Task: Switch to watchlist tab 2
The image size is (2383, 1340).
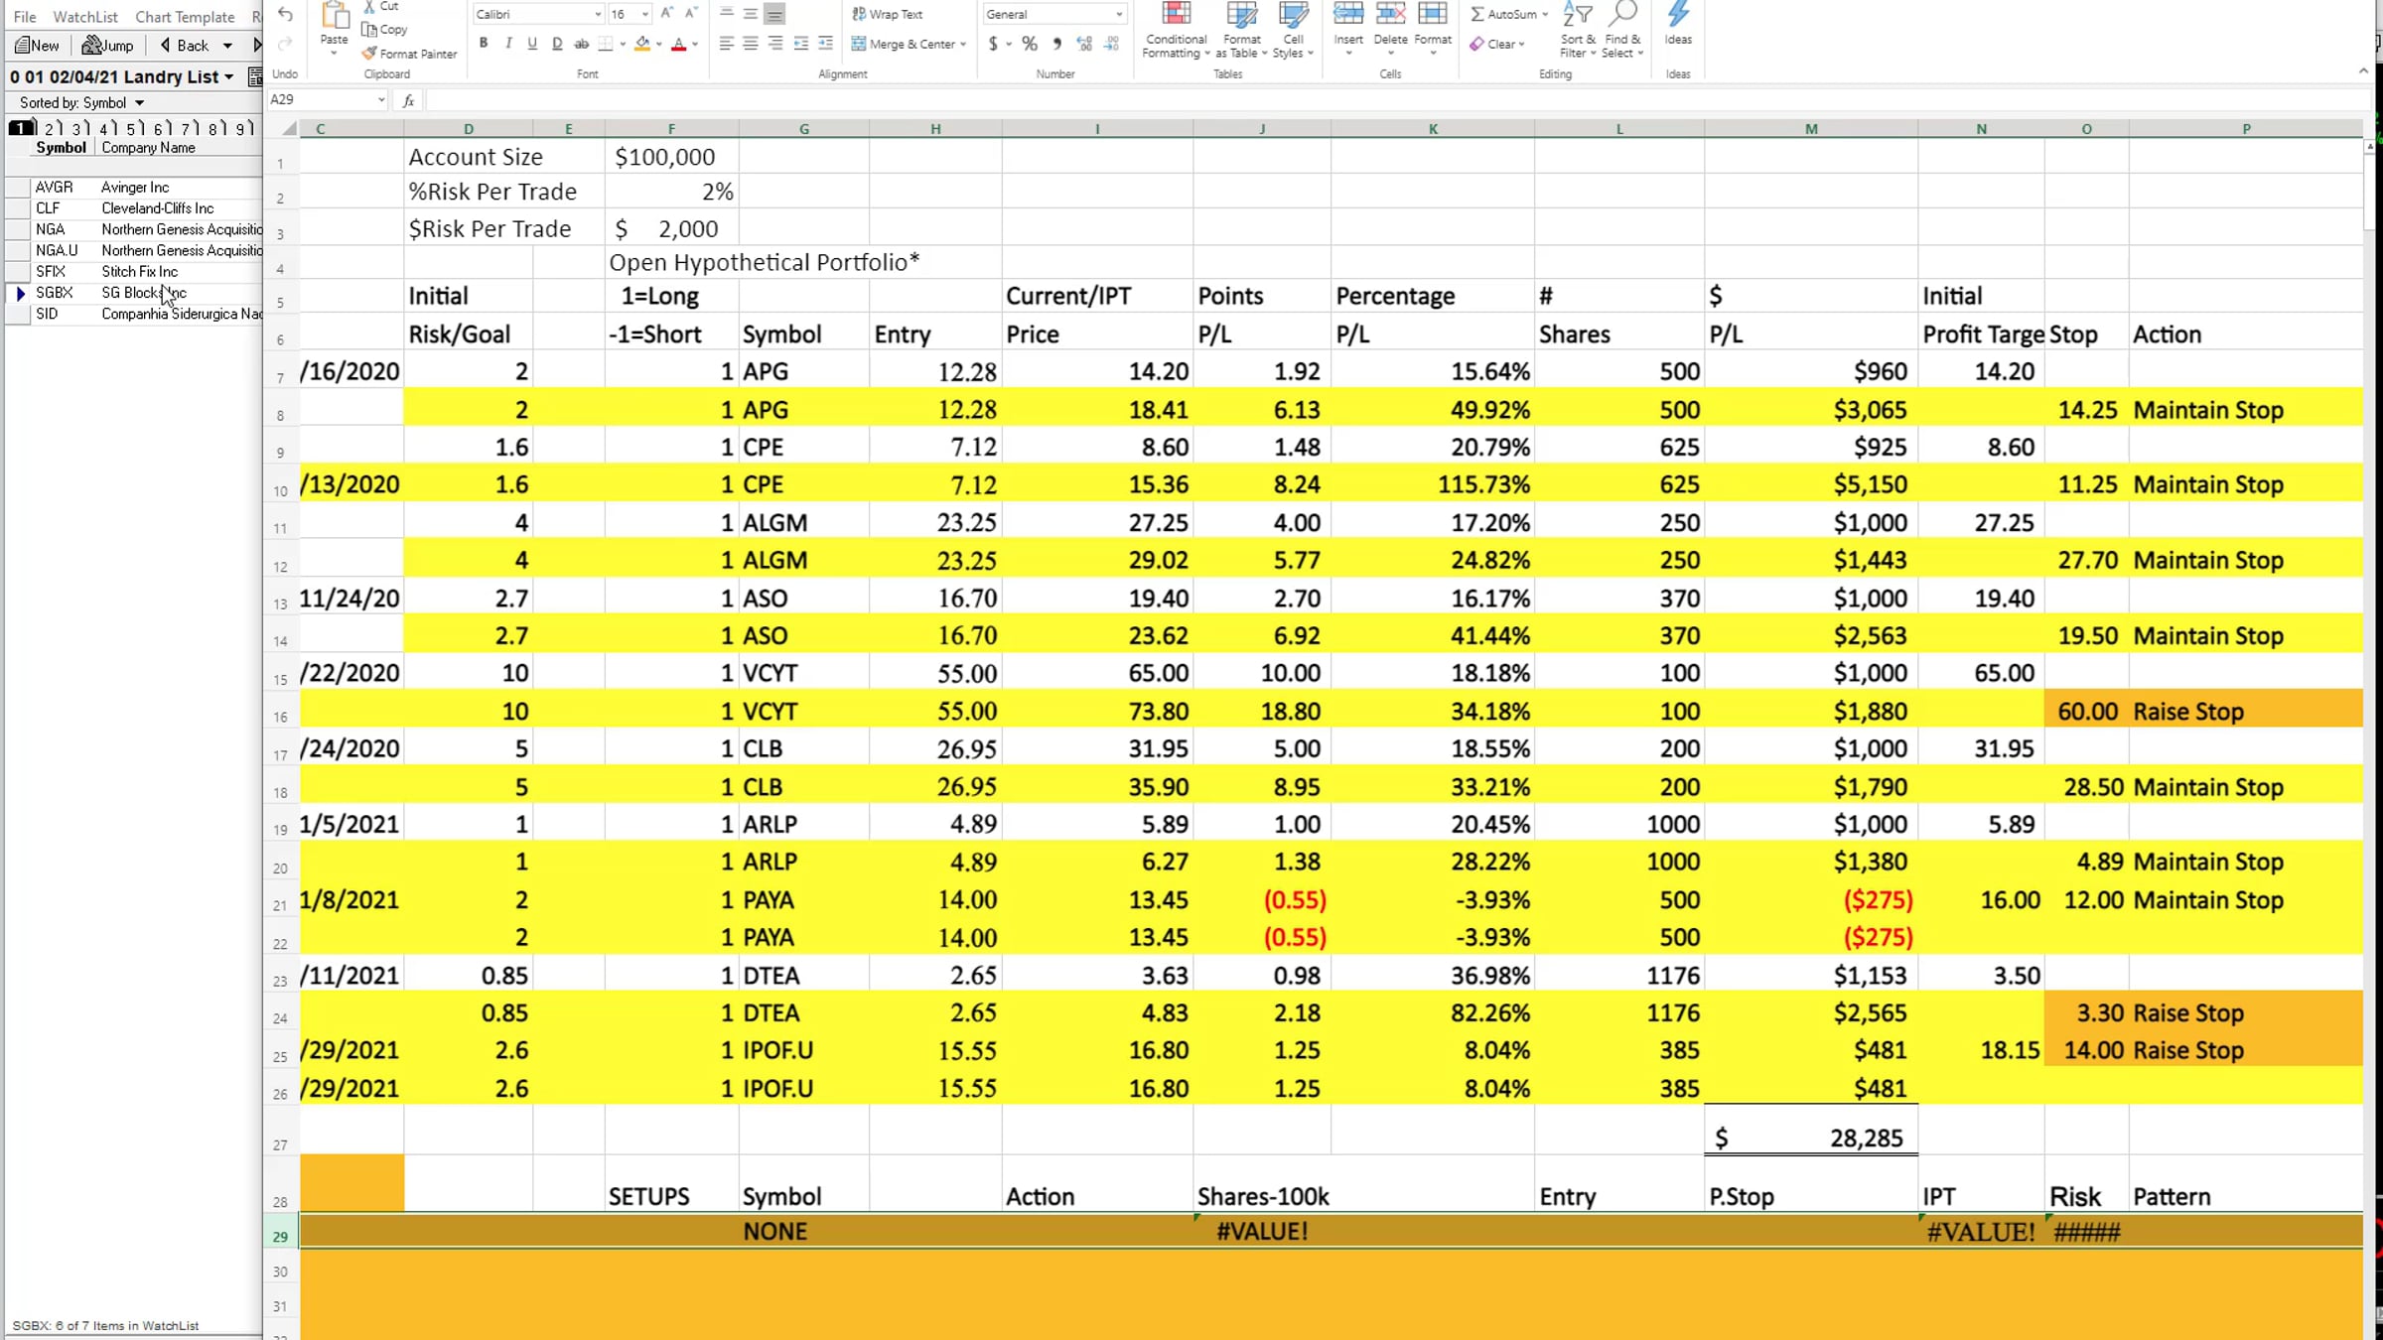Action: [51, 128]
